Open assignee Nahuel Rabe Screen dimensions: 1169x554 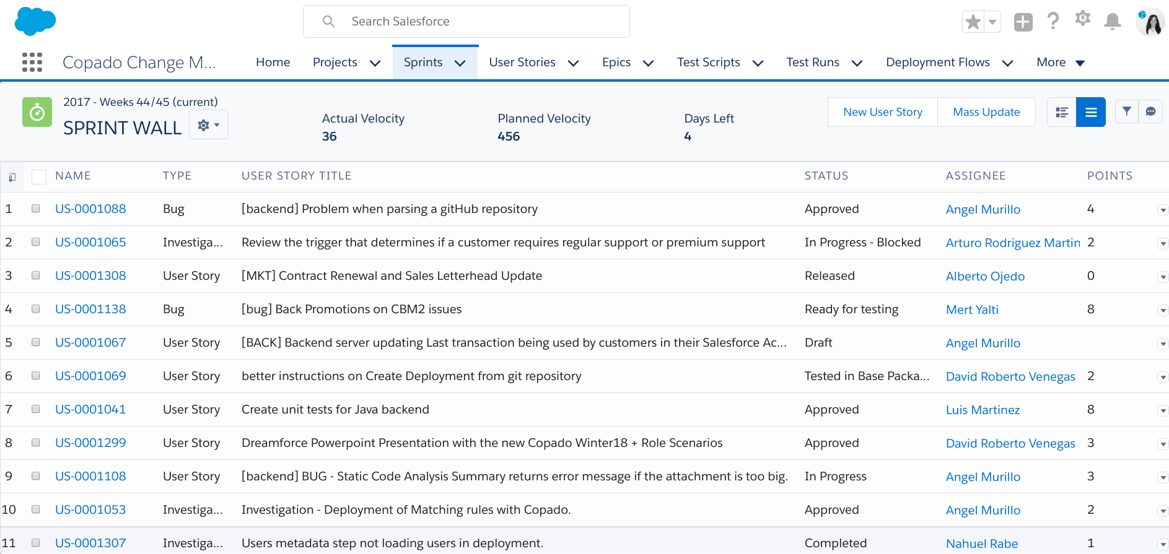click(x=982, y=543)
